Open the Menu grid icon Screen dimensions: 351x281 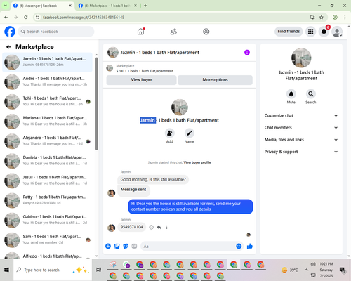pyautogui.click(x=310, y=32)
